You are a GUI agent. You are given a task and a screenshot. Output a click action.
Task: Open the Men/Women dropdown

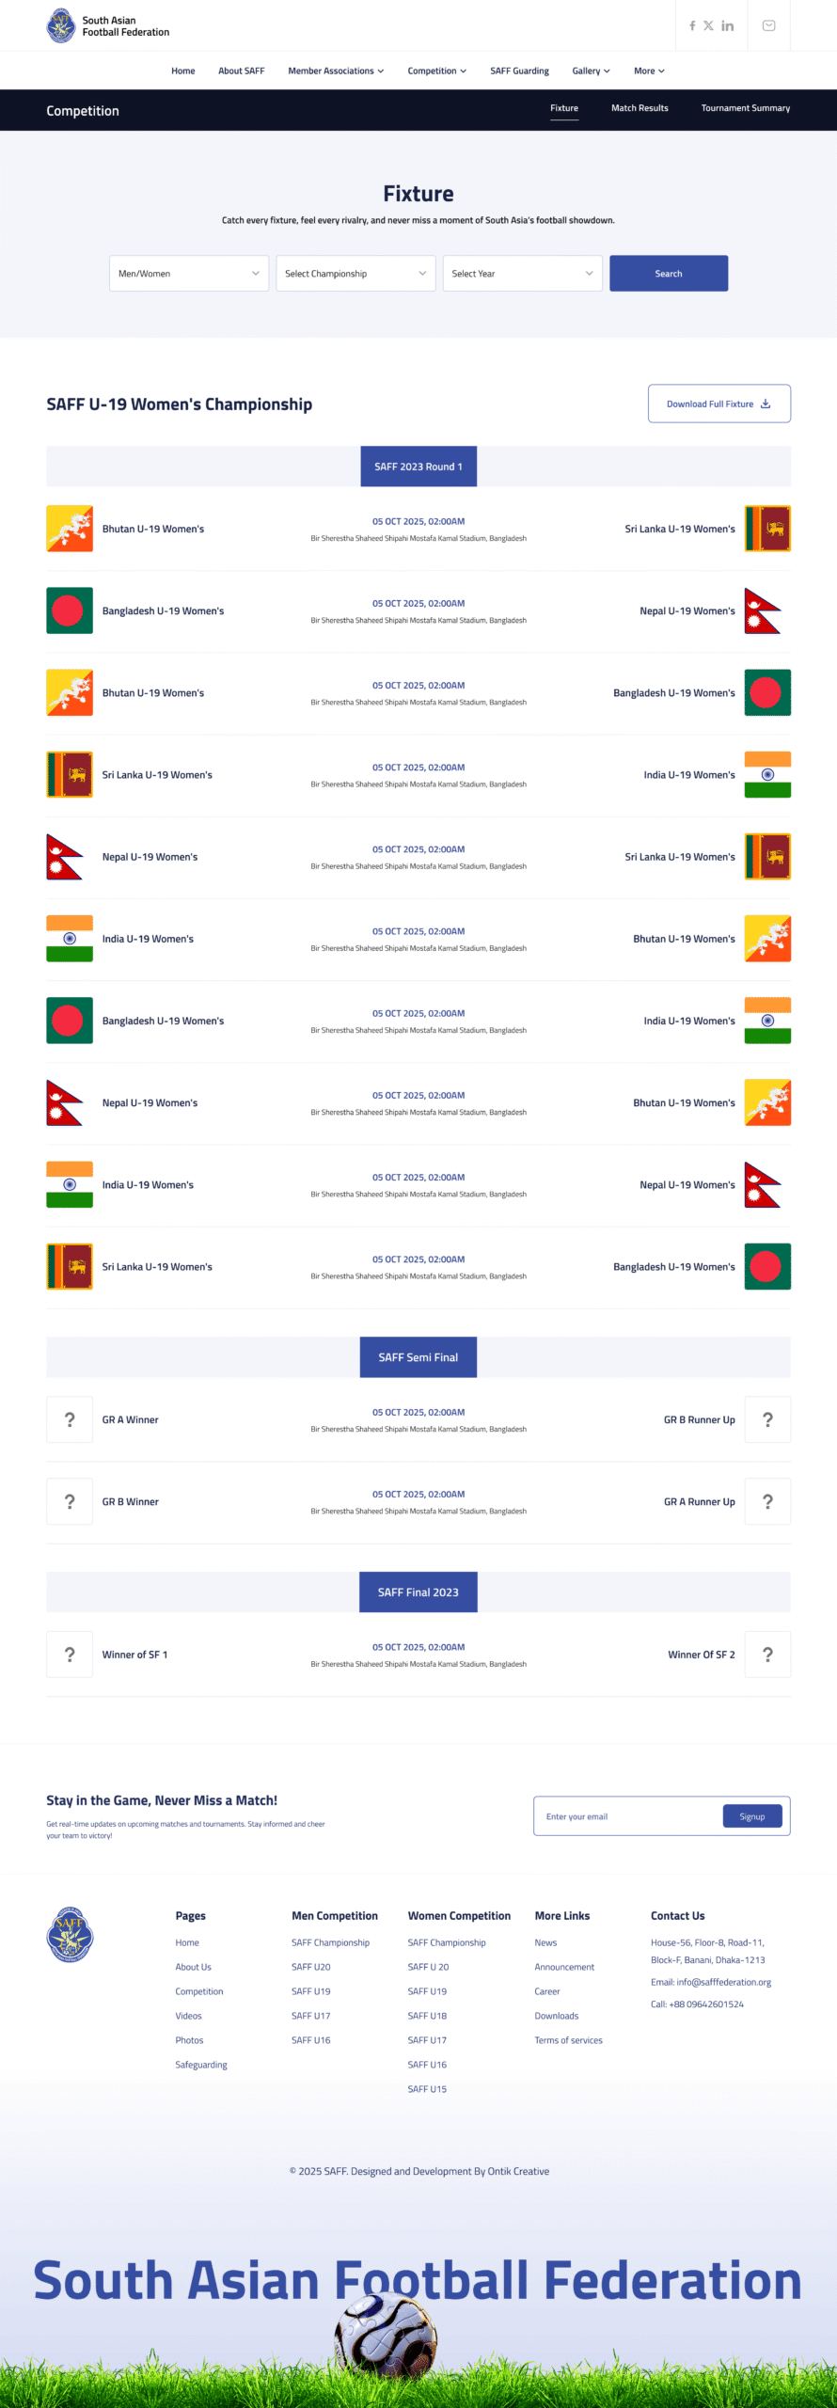coord(189,274)
